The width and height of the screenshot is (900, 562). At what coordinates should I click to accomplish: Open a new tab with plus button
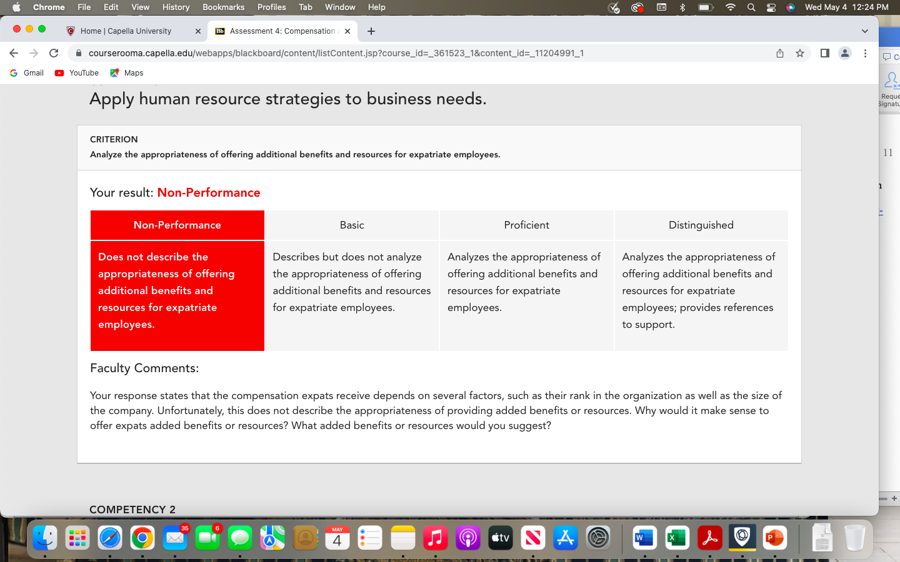pyautogui.click(x=371, y=31)
